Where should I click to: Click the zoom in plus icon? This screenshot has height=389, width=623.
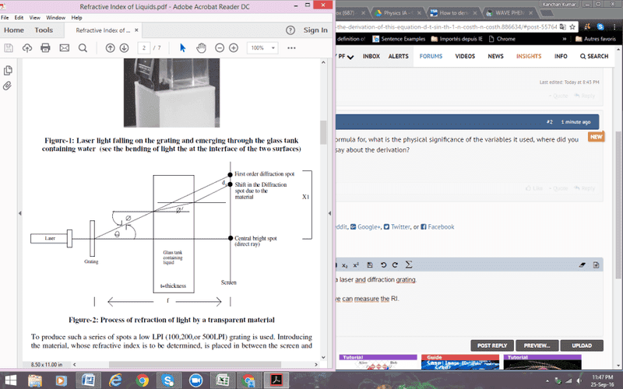point(233,47)
